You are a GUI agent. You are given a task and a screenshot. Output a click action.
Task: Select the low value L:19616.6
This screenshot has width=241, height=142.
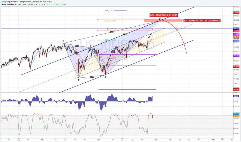click(x=56, y=4)
